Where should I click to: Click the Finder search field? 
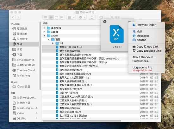click(x=135, y=17)
